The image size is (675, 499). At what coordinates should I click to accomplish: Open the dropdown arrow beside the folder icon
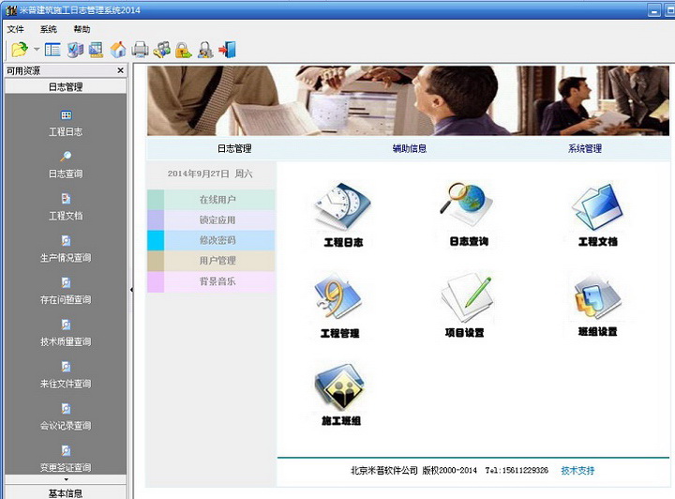coord(37,50)
